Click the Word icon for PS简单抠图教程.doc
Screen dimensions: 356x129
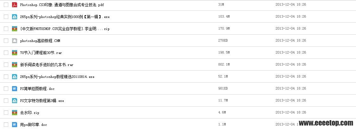[15, 89]
